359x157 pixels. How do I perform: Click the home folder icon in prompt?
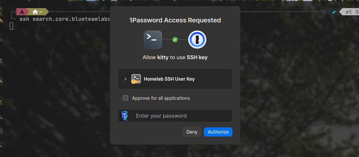[35, 12]
